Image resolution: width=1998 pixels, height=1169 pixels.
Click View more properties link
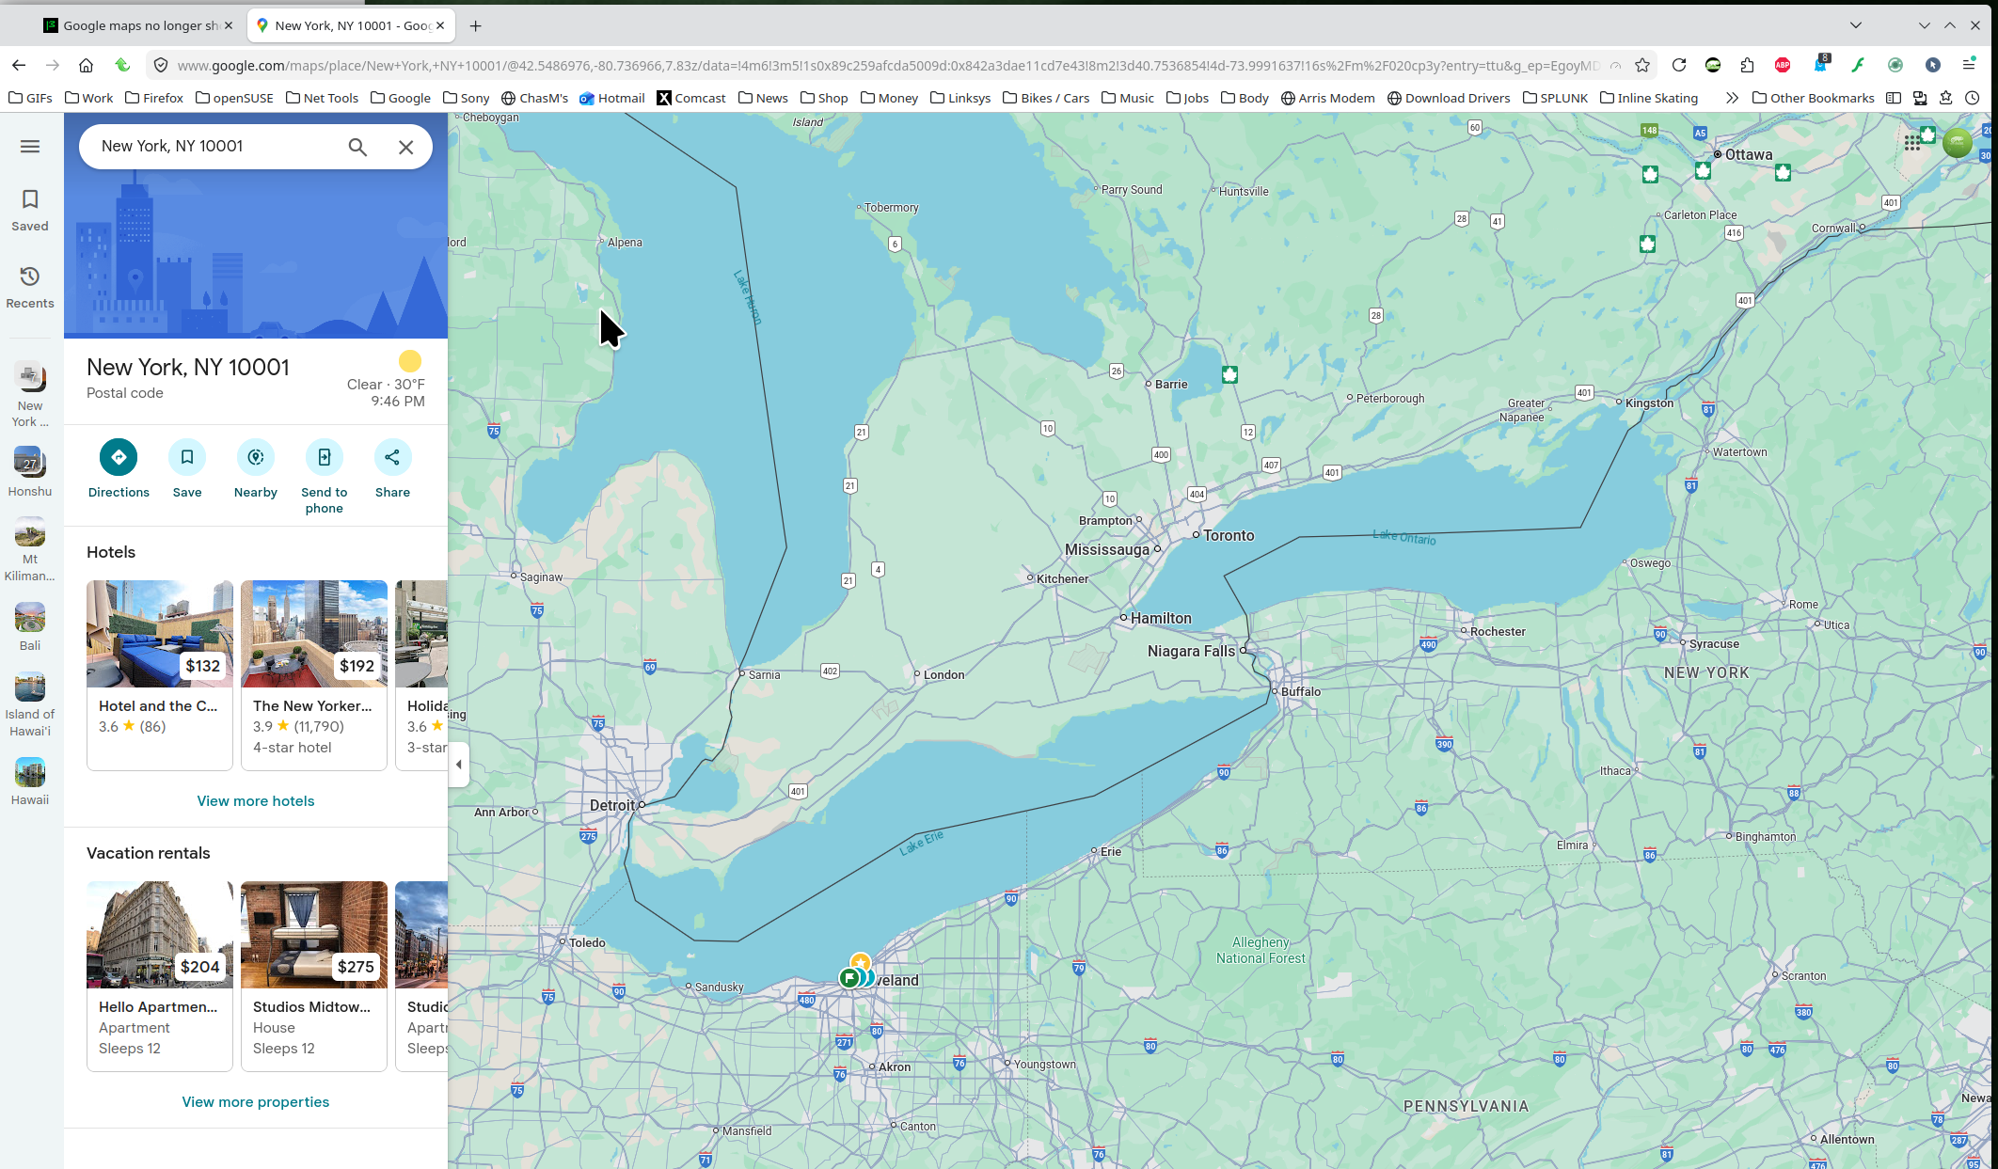(x=256, y=1102)
